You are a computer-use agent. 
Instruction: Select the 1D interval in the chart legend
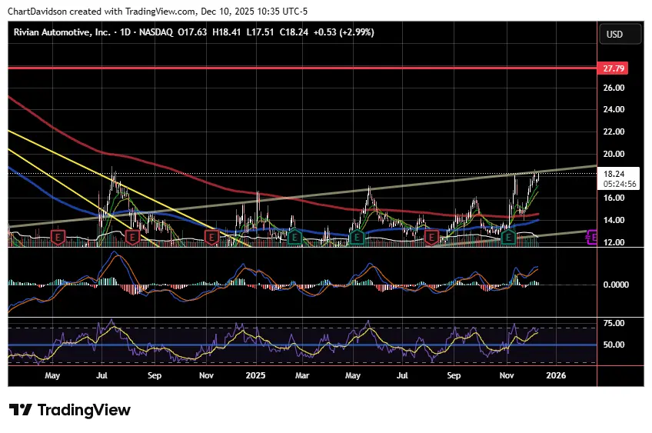tap(125, 32)
